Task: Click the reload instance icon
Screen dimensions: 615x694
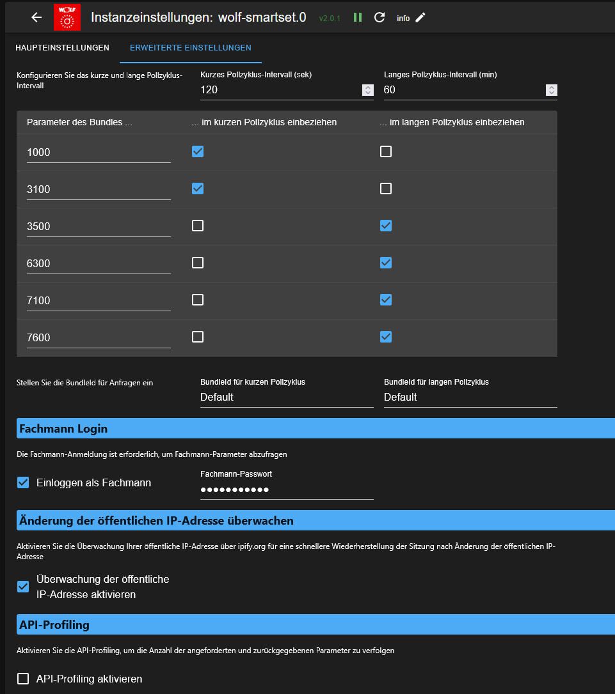Action: [379, 17]
